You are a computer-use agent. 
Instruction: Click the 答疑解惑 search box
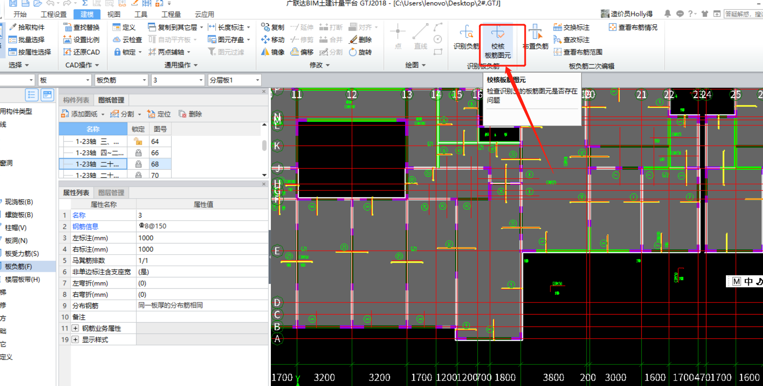pos(743,14)
